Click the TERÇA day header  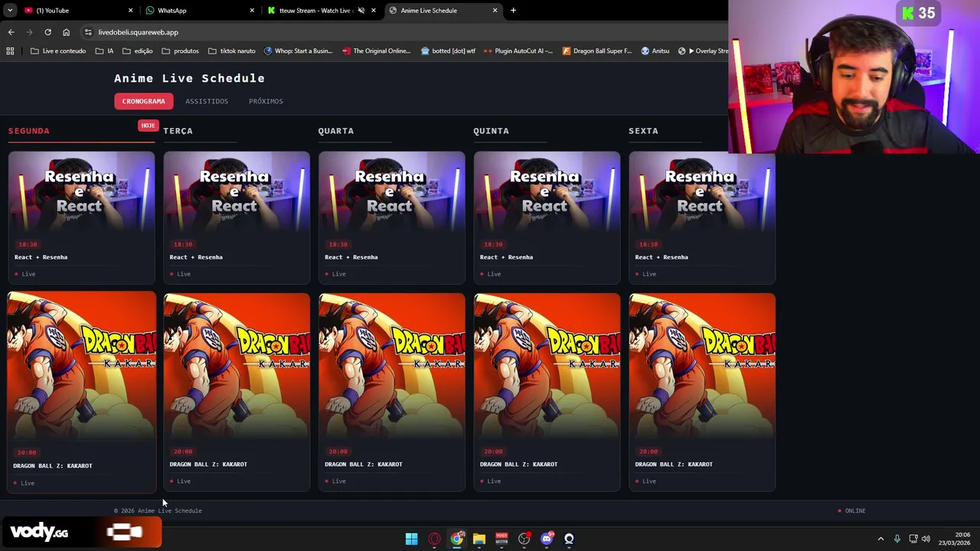tap(178, 131)
